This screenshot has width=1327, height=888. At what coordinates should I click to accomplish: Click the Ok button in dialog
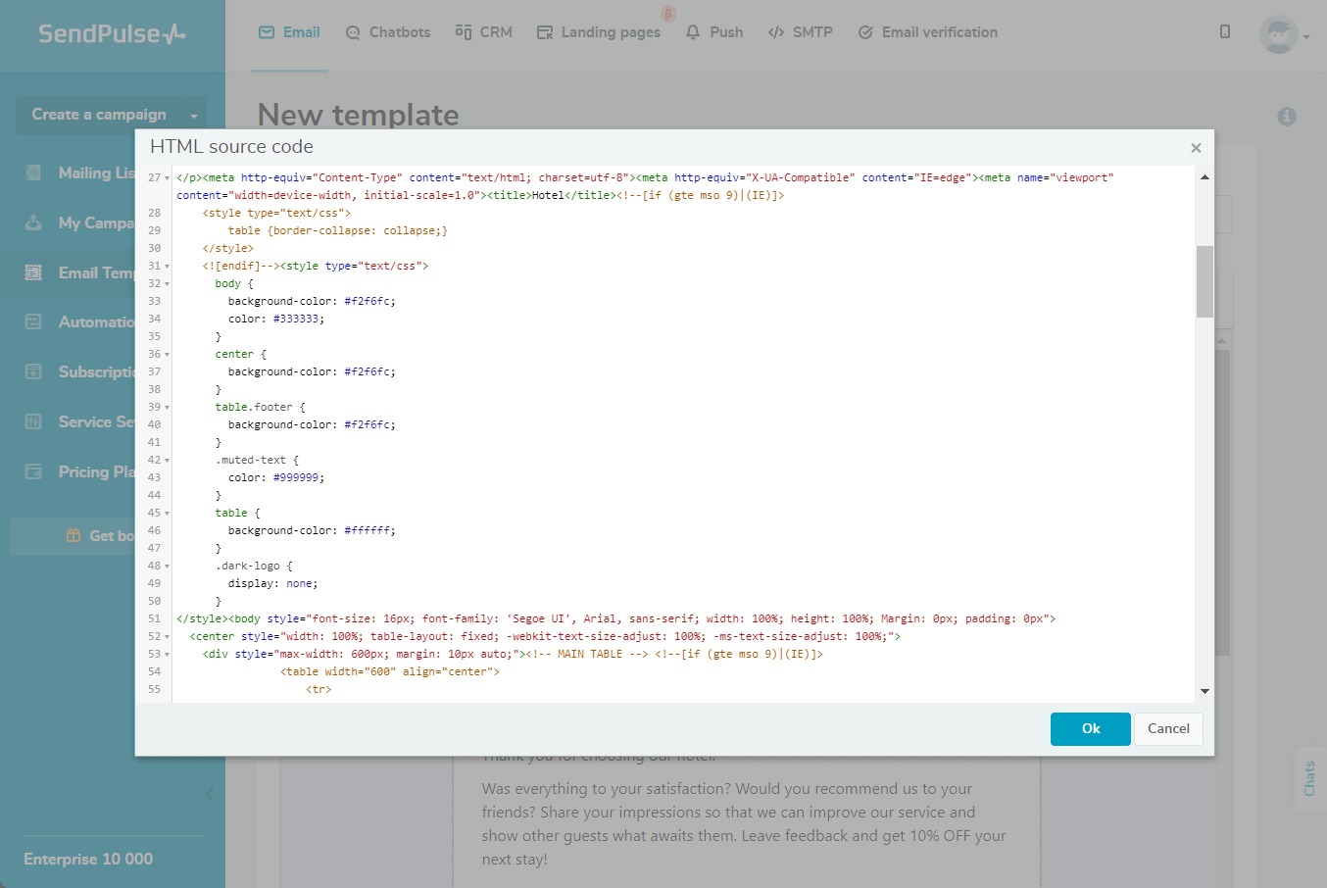point(1090,729)
